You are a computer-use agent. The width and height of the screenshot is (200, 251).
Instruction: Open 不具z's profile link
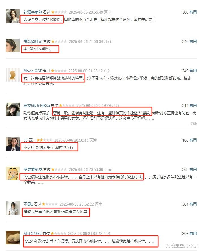pyautogui.click(x=28, y=204)
